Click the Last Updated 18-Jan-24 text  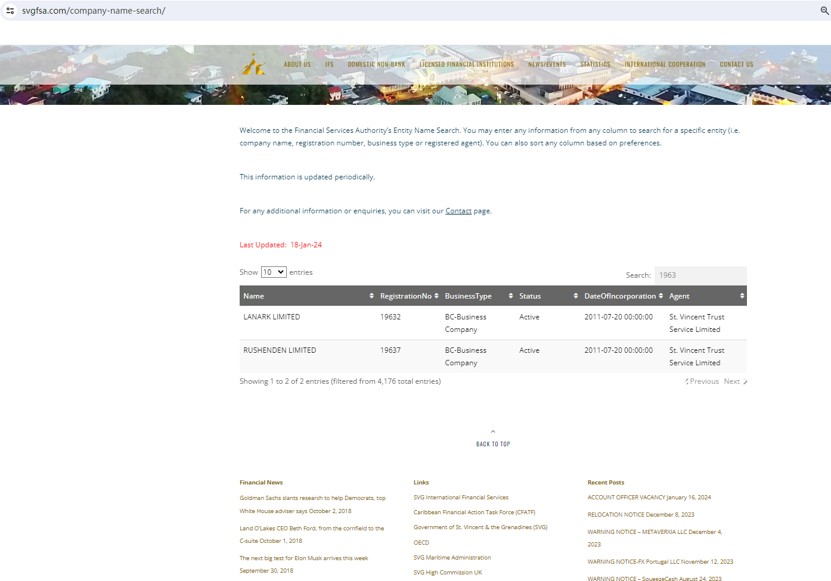tap(281, 245)
